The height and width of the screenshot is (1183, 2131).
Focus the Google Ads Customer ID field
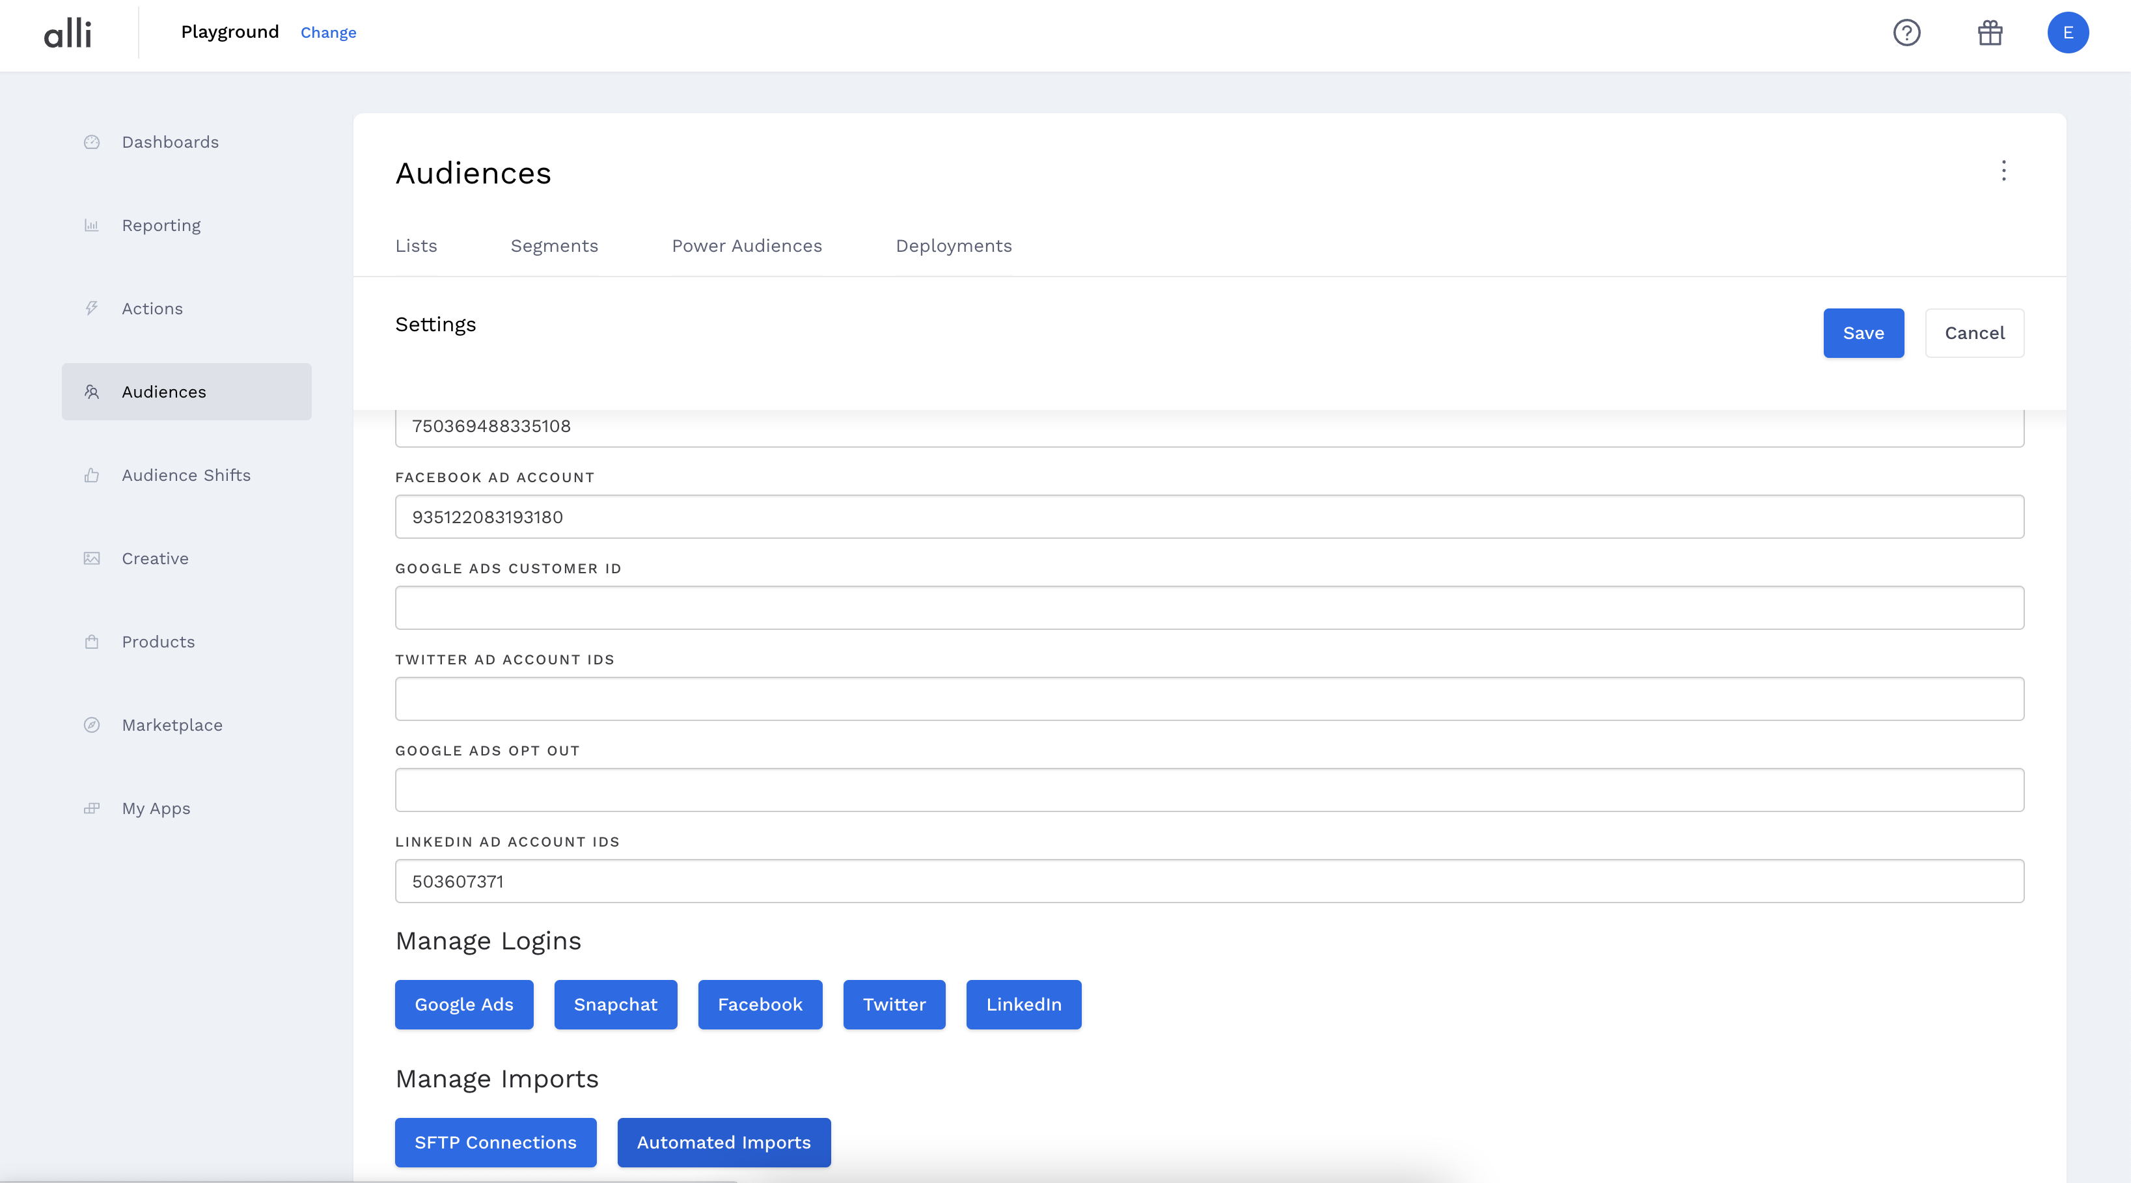pos(1209,608)
